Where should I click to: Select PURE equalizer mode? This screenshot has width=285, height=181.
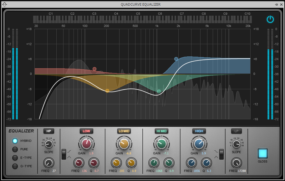[x=15, y=149]
